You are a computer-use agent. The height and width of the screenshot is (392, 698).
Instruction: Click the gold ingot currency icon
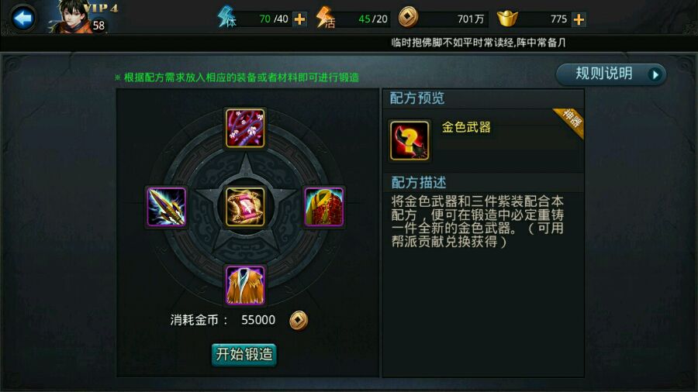coord(507,19)
